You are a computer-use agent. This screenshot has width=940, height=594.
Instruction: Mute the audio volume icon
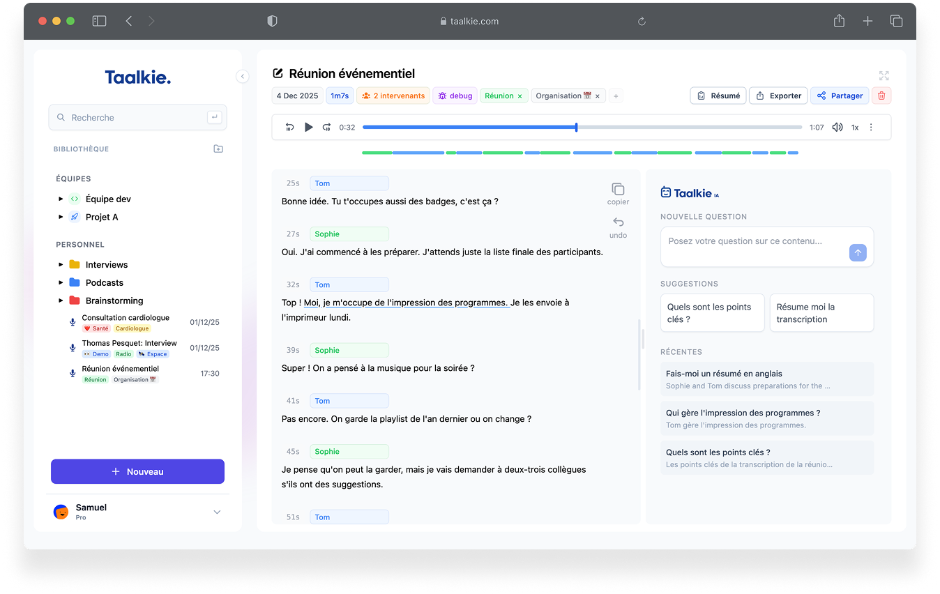(837, 128)
